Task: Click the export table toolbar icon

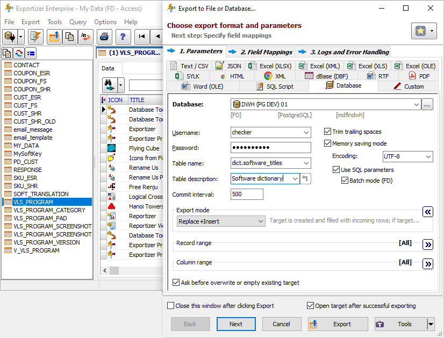Action: click(54, 37)
